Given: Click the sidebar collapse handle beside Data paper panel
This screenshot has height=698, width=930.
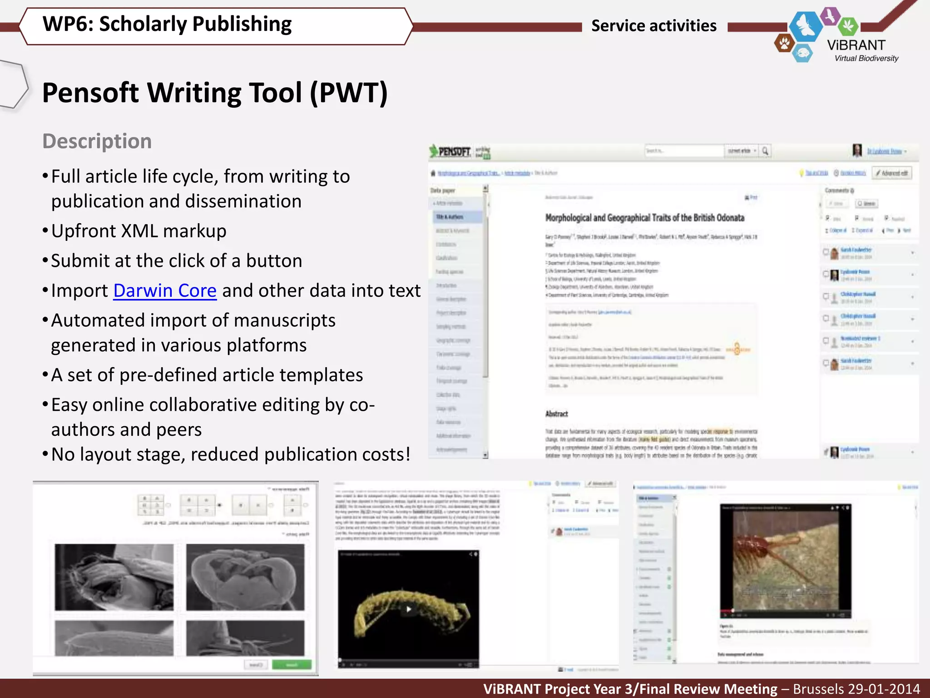Looking at the screenshot, I should tap(489, 205).
